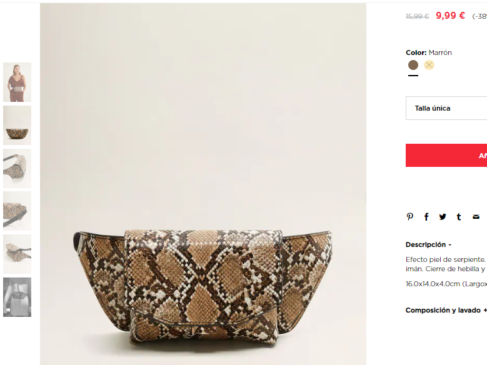The height and width of the screenshot is (365, 487).
Task: Show front view bag thumbnail
Action: [17, 125]
